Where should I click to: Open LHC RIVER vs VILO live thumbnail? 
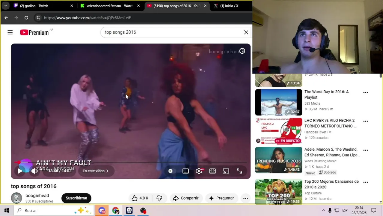[279, 131]
